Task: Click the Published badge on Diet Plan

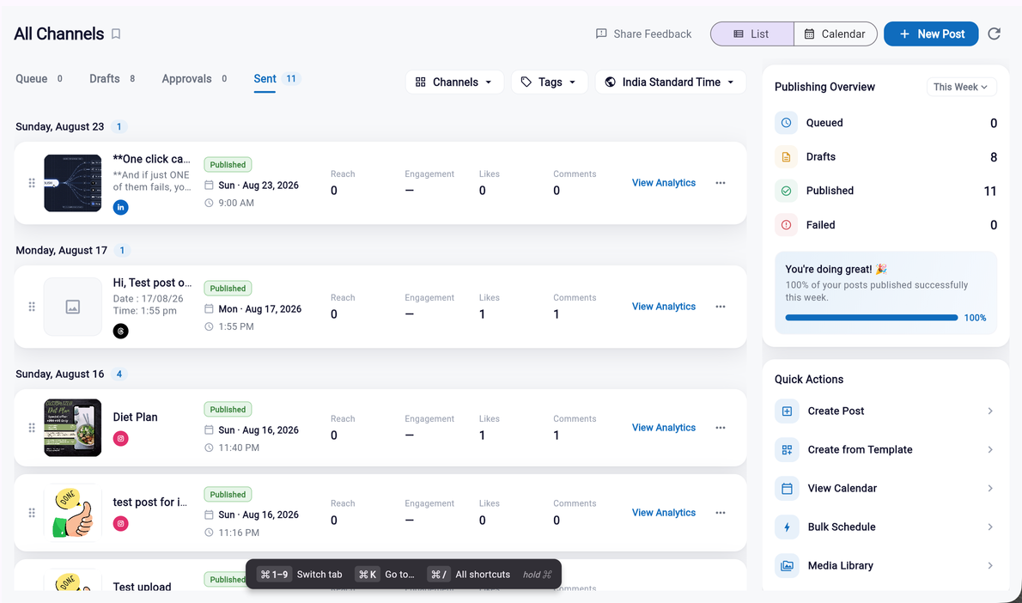Action: [228, 410]
